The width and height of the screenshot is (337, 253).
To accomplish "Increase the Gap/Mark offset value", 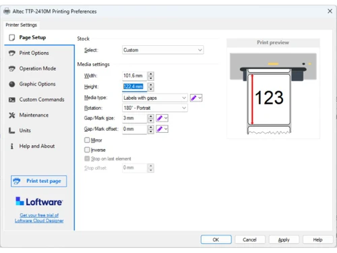I will (151, 128).
